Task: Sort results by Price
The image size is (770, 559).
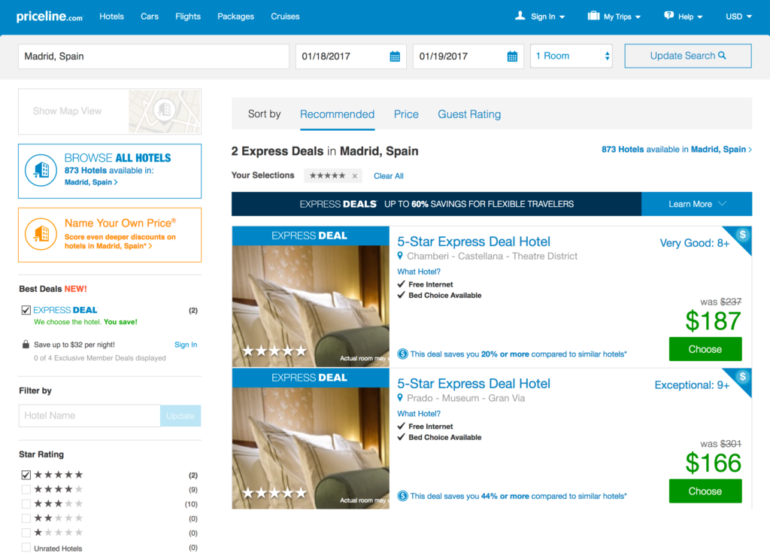Action: (x=406, y=114)
